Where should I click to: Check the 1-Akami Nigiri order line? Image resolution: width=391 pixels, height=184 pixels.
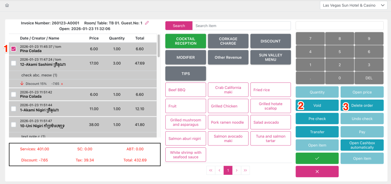14,109
